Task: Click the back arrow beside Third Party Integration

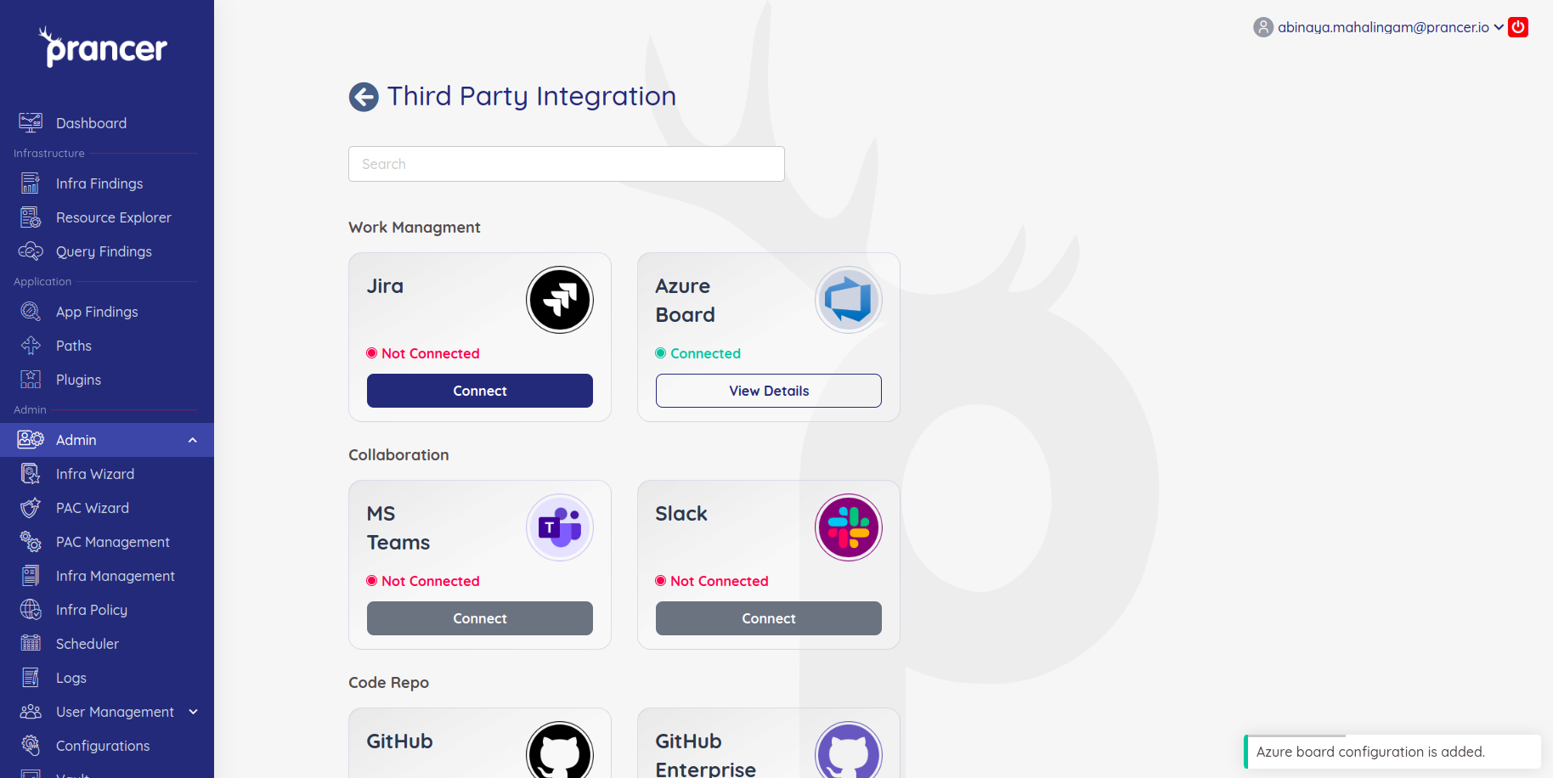Action: click(364, 97)
